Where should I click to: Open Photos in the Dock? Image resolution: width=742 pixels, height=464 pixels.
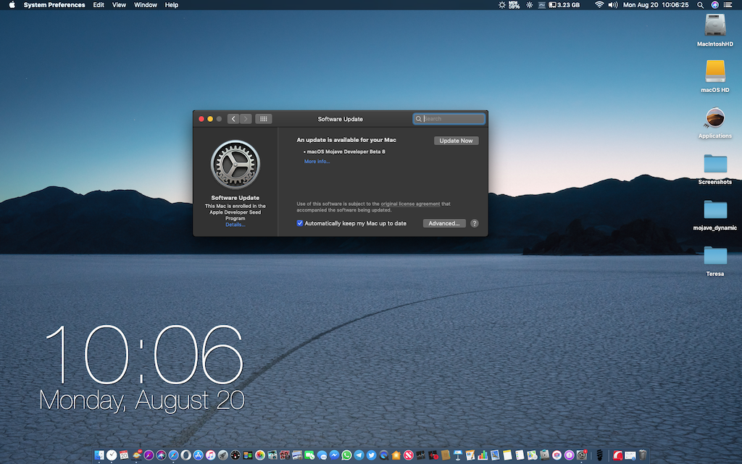[260, 455]
